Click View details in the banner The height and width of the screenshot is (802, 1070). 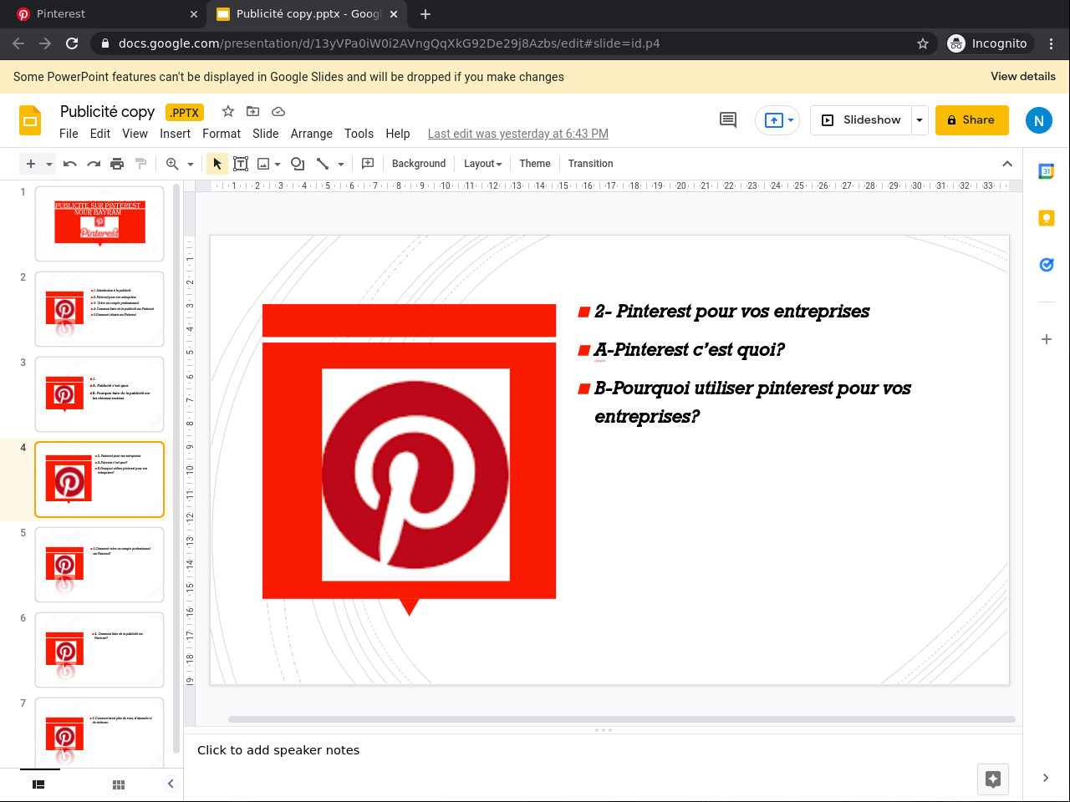[1023, 76]
